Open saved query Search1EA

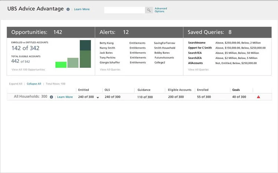[195, 53]
